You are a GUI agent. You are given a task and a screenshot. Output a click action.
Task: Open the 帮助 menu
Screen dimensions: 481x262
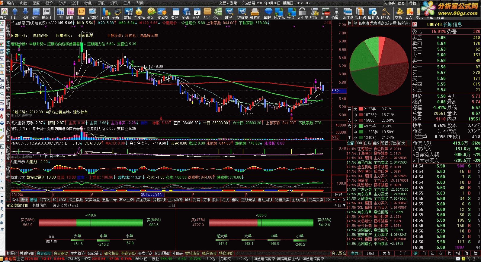click(x=140, y=3)
